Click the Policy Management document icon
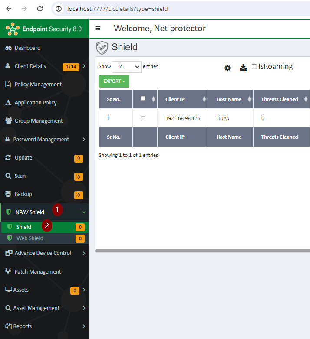The width and height of the screenshot is (310, 339). (8, 84)
